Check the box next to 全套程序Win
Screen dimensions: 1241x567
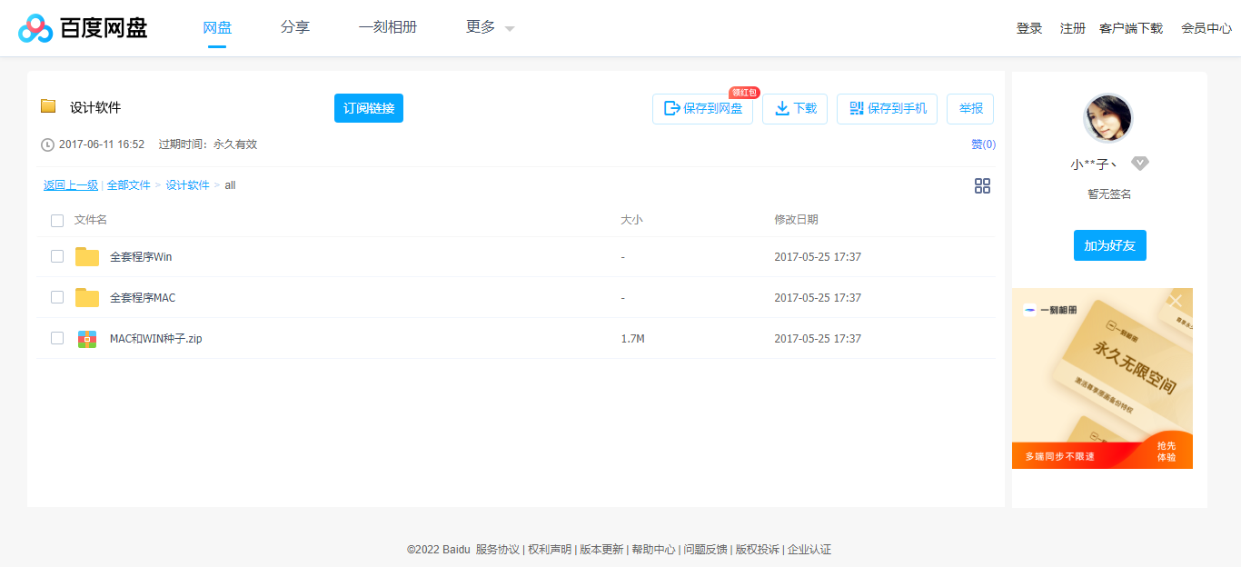click(57, 256)
